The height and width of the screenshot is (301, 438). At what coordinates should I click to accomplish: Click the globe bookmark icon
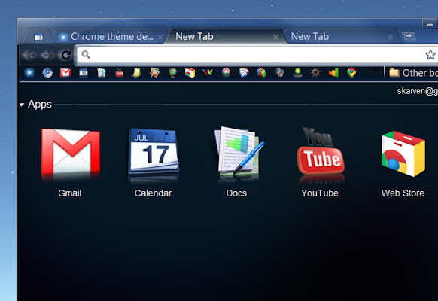pyautogui.click(x=172, y=73)
